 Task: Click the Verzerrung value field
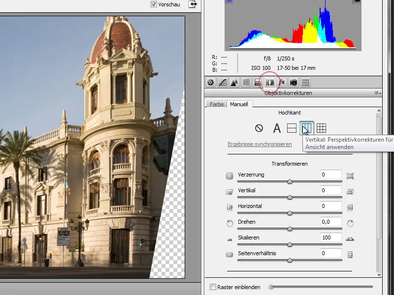pos(330,175)
